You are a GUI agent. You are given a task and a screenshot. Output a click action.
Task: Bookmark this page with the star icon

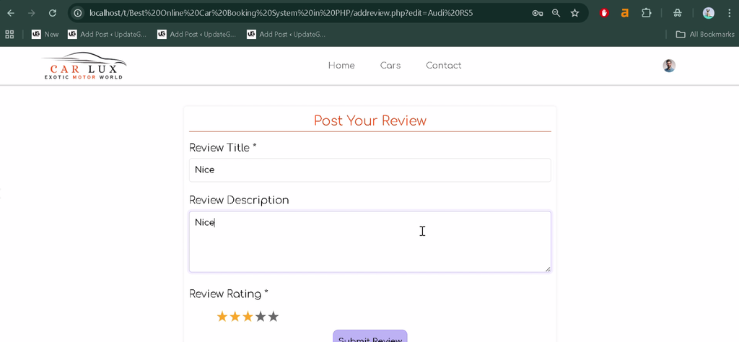(x=574, y=13)
